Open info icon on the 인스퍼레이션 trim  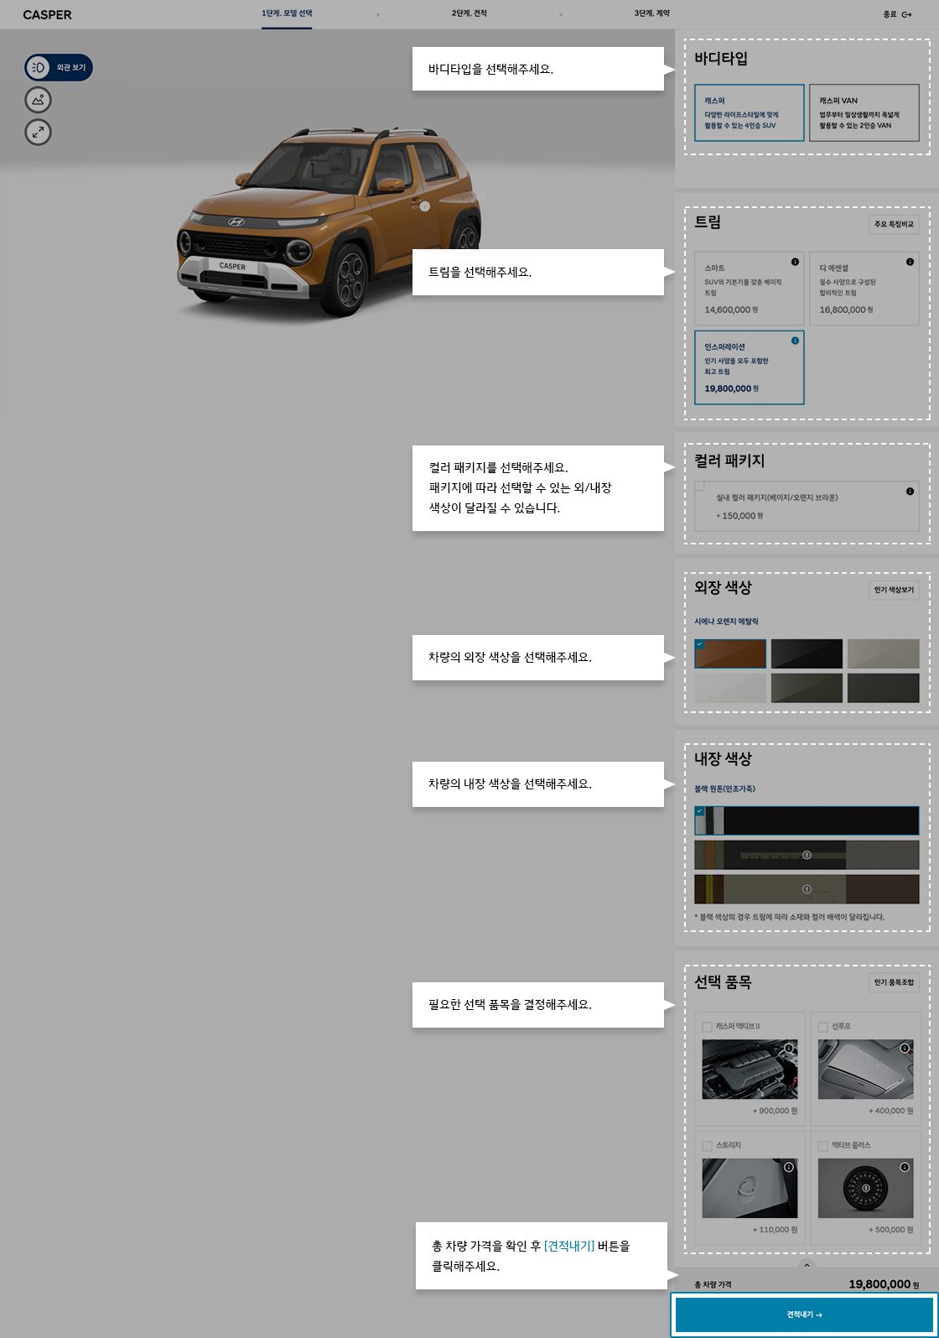tap(795, 341)
